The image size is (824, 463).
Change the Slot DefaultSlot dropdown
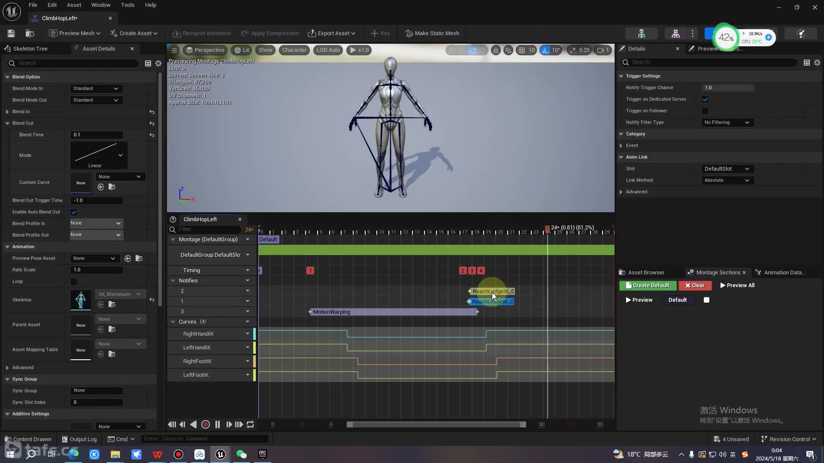tap(727, 169)
